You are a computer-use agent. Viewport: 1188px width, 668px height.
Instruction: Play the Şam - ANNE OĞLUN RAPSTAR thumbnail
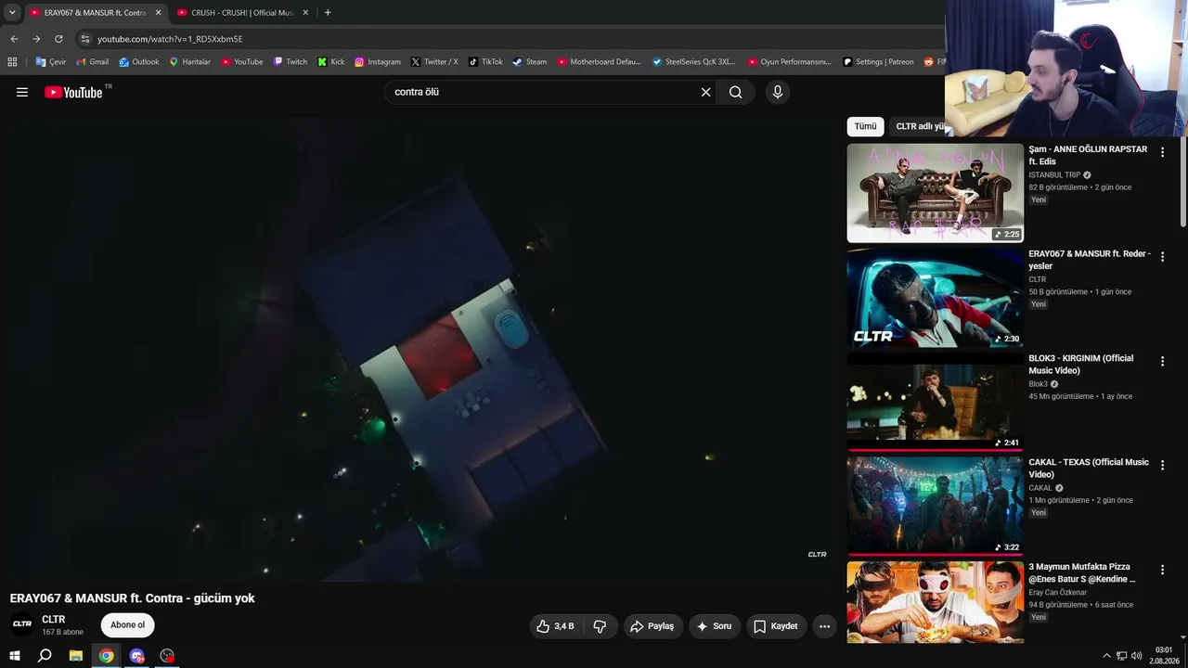pos(936,193)
